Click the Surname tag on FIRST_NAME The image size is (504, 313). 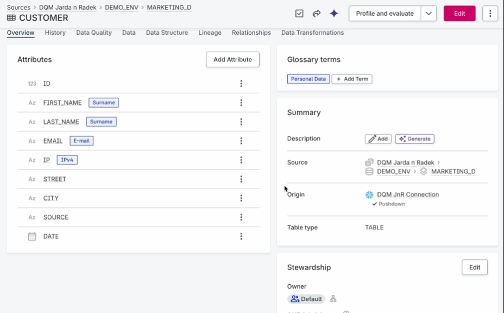tap(104, 103)
